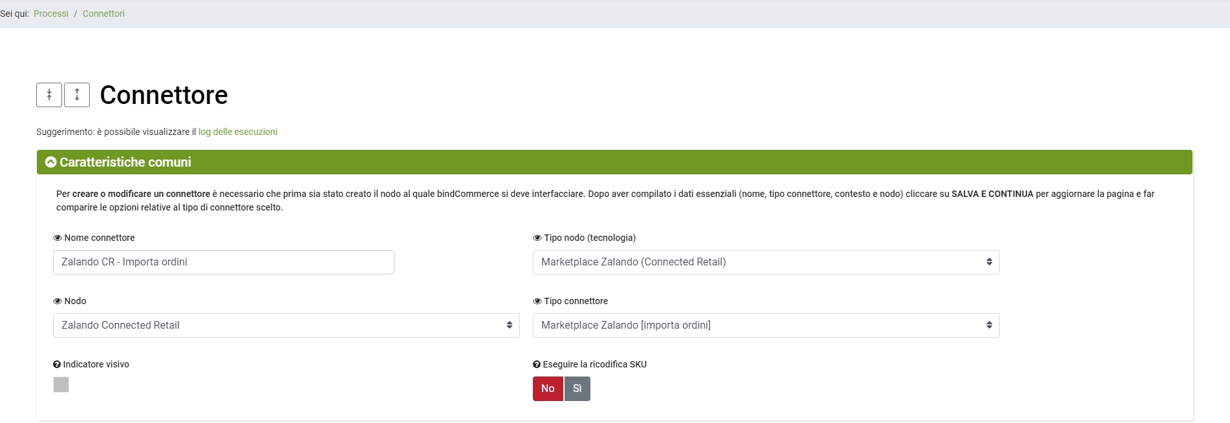
Task: Click the eye icon next to Nodo
Action: (x=58, y=302)
